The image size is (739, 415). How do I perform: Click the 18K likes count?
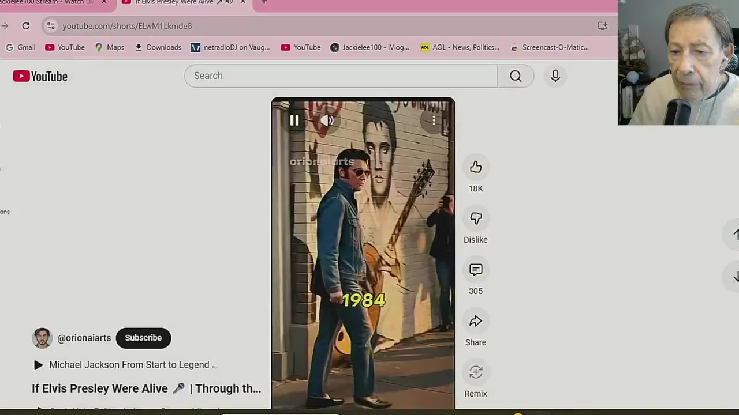click(x=476, y=188)
